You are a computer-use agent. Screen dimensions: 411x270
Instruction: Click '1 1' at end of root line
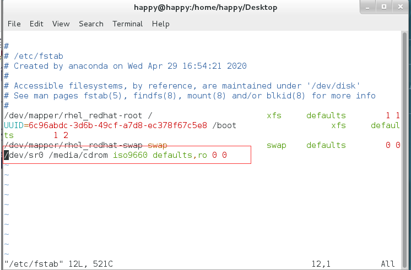pyautogui.click(x=393, y=115)
